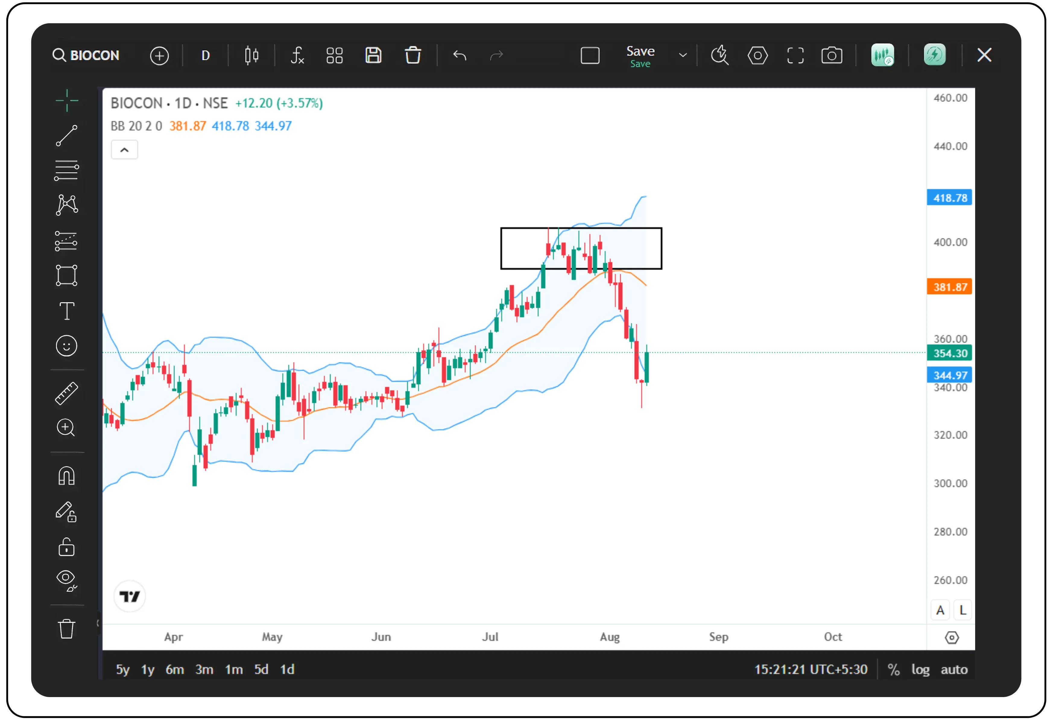Open chart settings with the gear icon
This screenshot has height=720, width=1049.
(x=757, y=55)
